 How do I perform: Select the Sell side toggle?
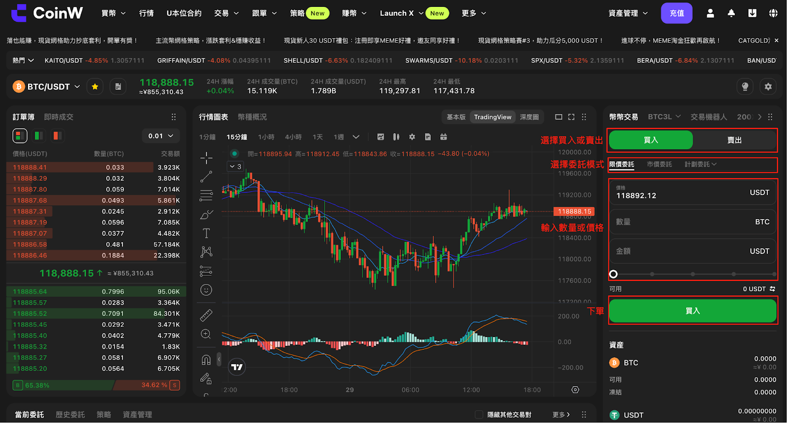[x=734, y=141]
